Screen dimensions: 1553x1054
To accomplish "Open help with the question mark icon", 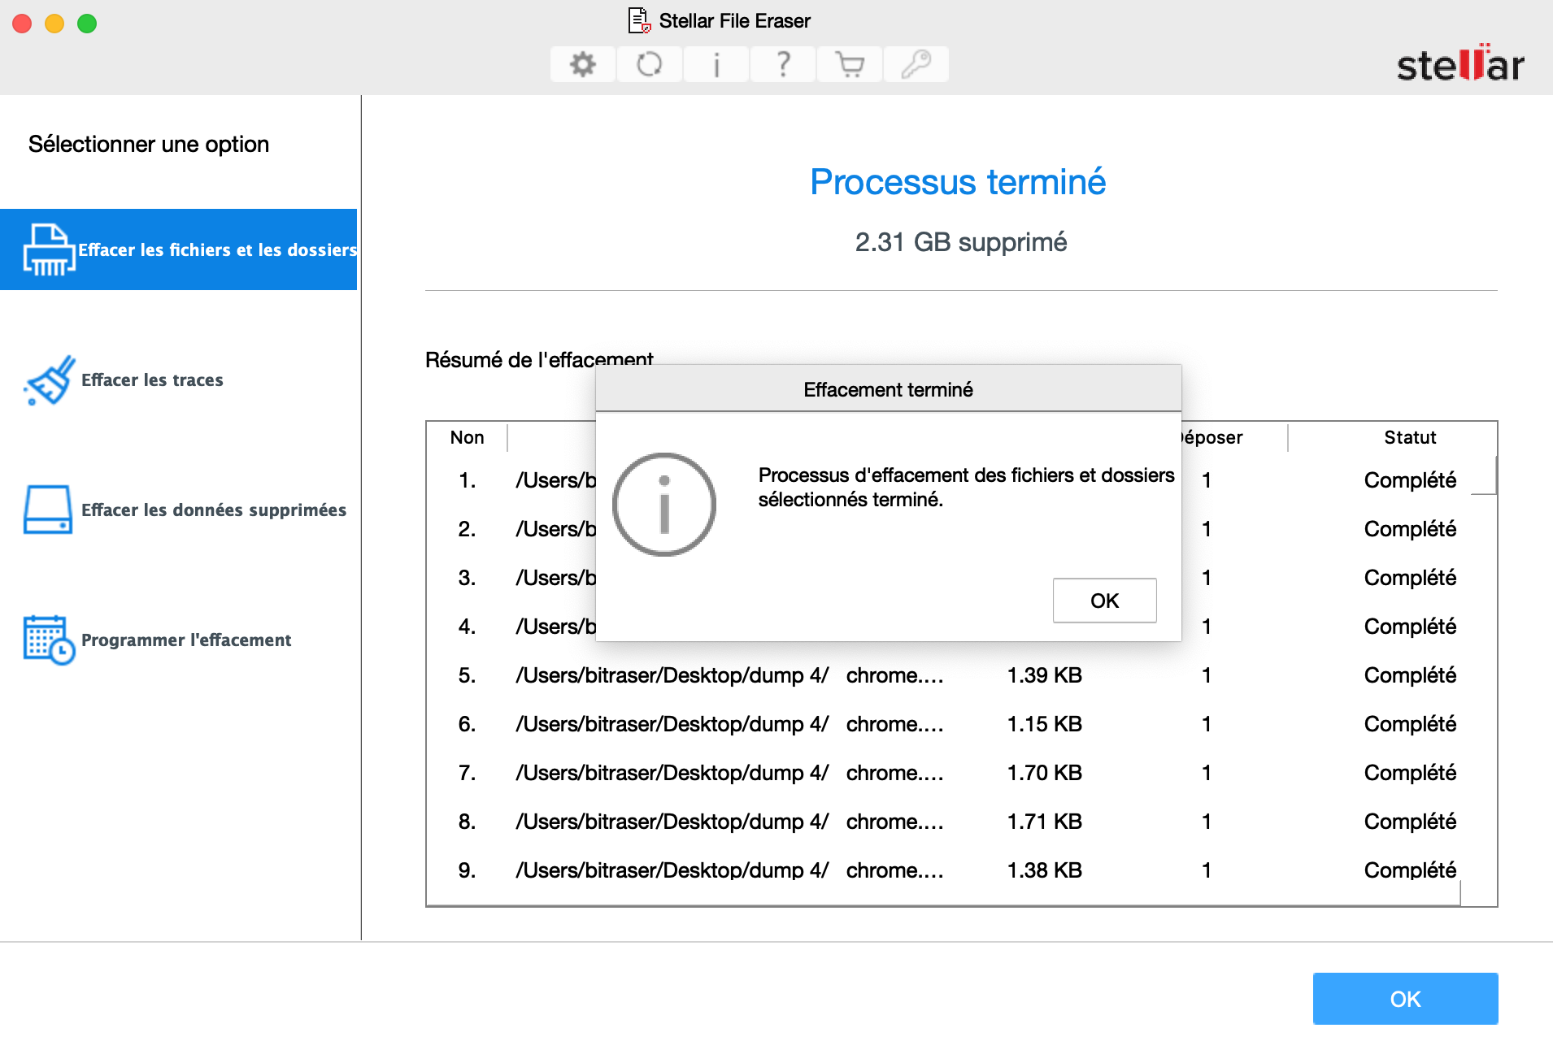I will (782, 64).
